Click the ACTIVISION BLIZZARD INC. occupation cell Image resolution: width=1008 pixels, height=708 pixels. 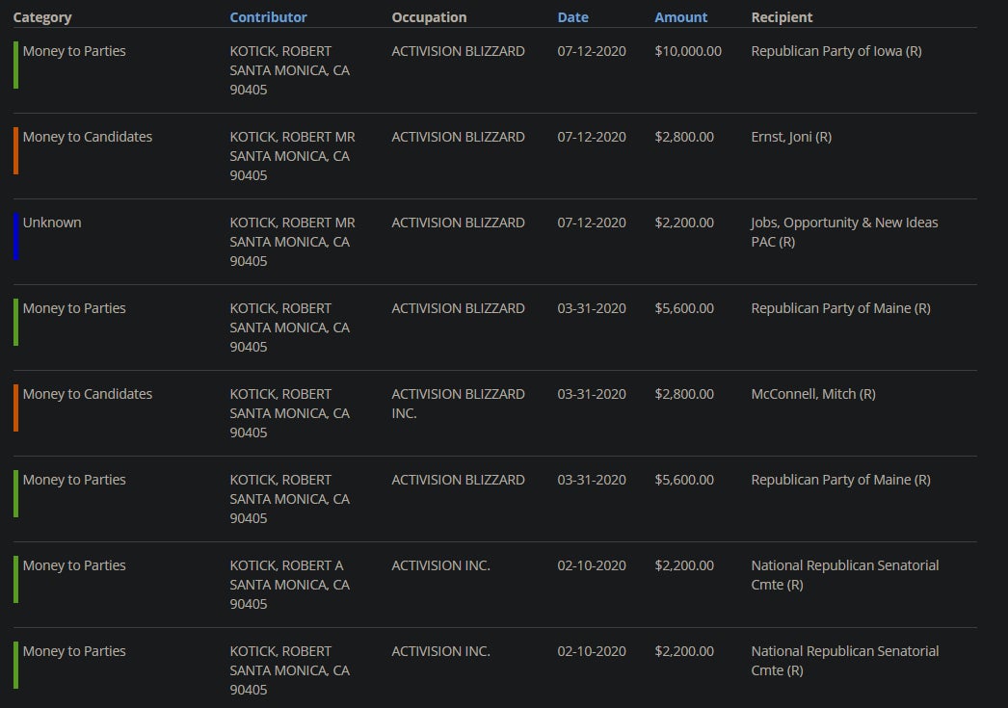(458, 403)
